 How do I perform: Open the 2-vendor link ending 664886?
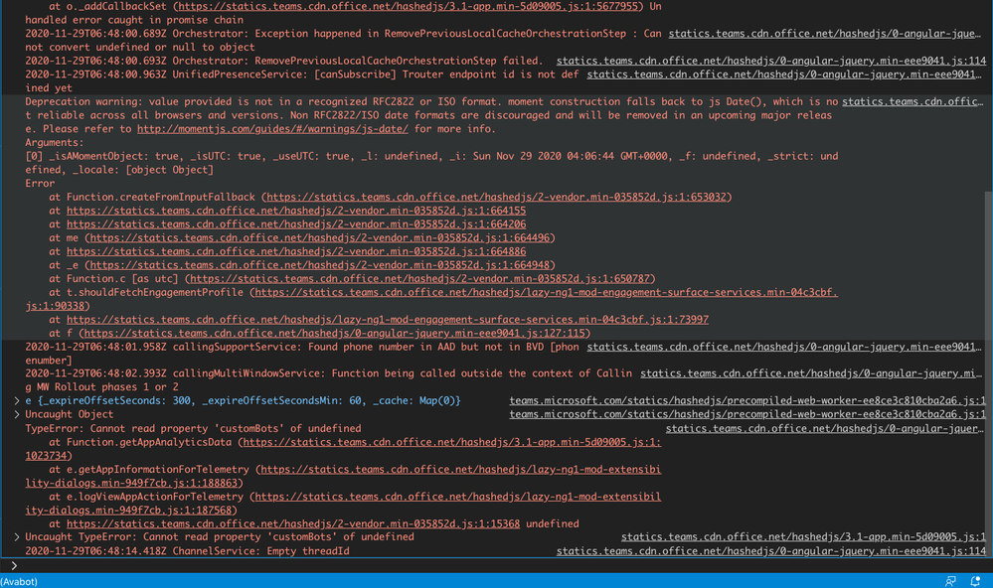tap(296, 252)
